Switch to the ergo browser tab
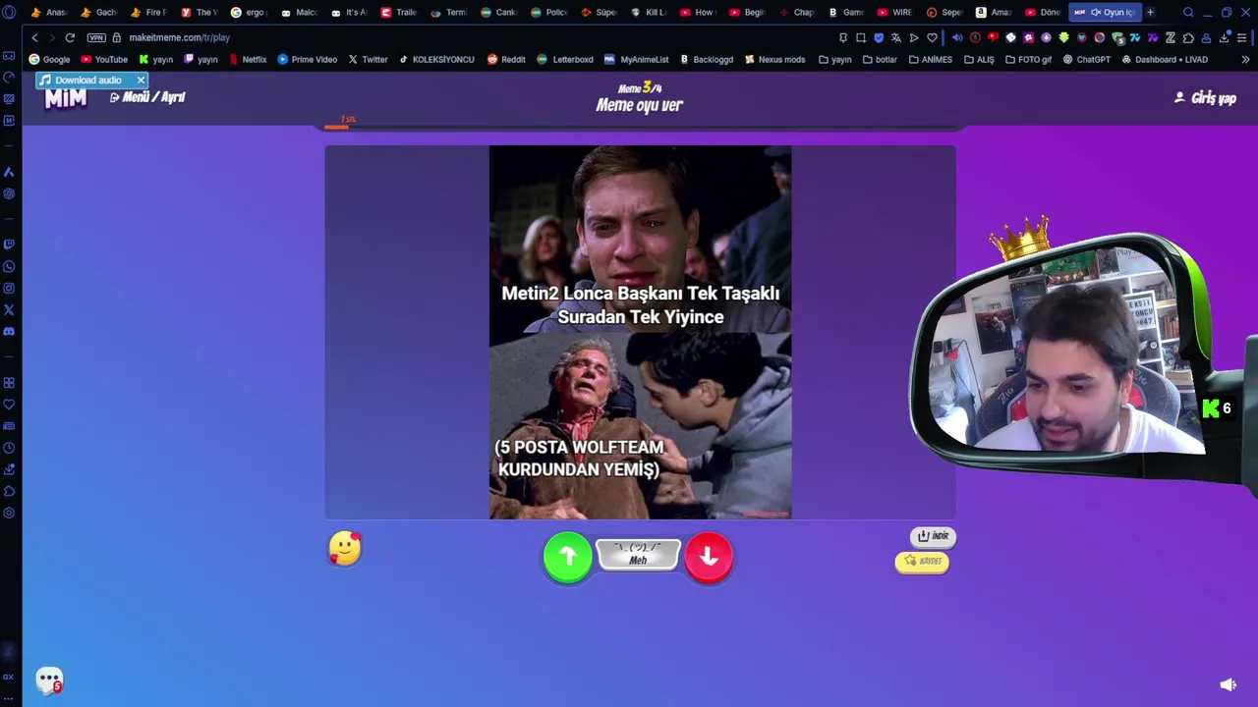Viewport: 1258px width, 707px height. (249, 13)
